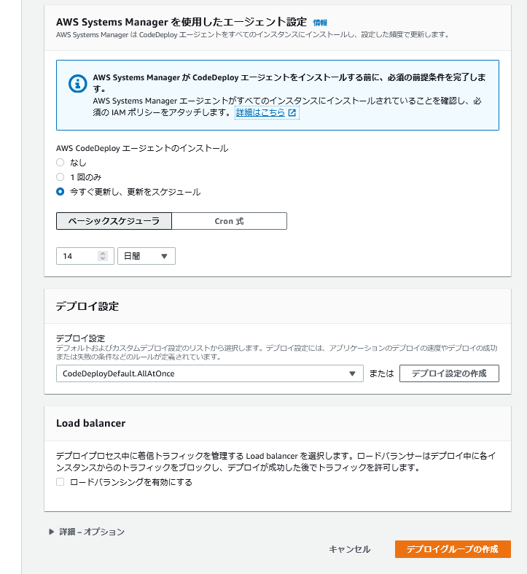This screenshot has height=574, width=527.
Task: Click the キャンセル button
Action: coord(349,549)
